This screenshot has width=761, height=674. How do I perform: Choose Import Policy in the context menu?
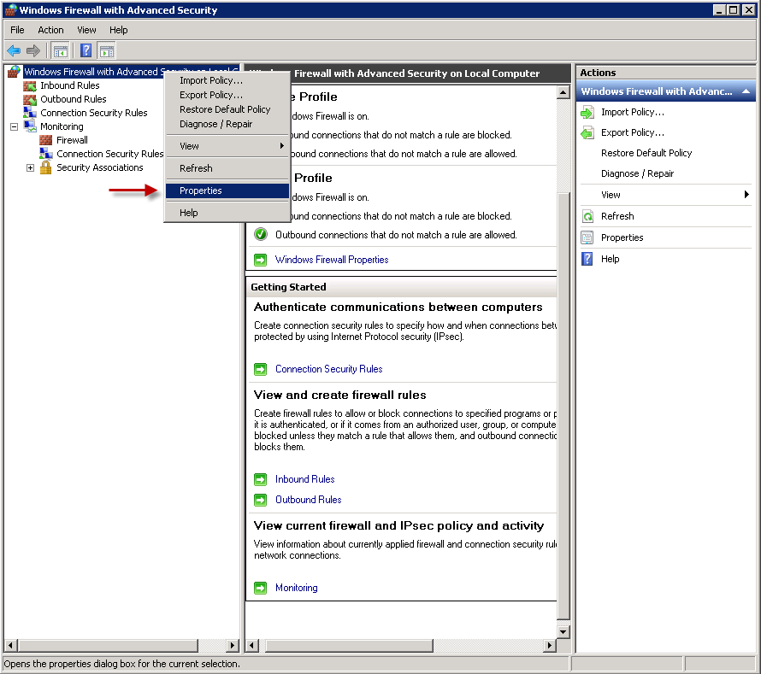(227, 80)
